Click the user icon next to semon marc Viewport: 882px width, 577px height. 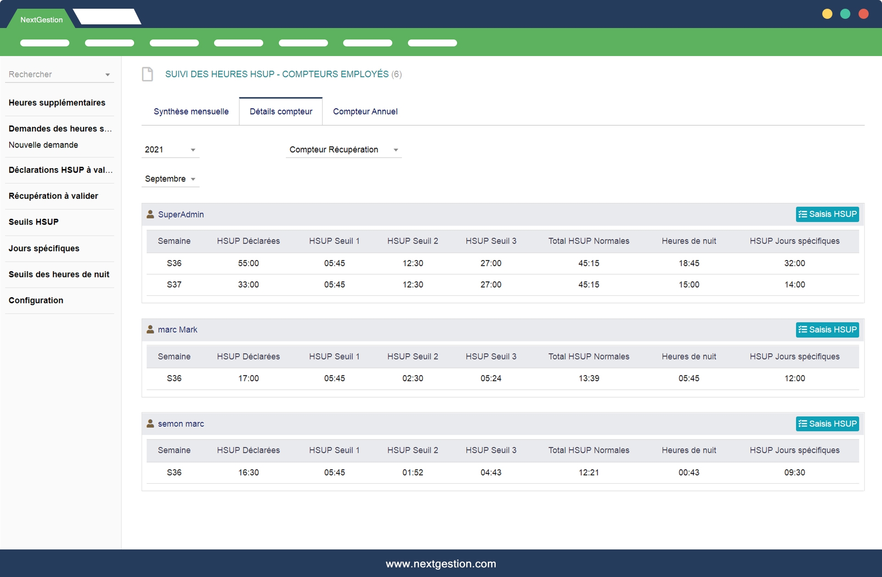150,424
